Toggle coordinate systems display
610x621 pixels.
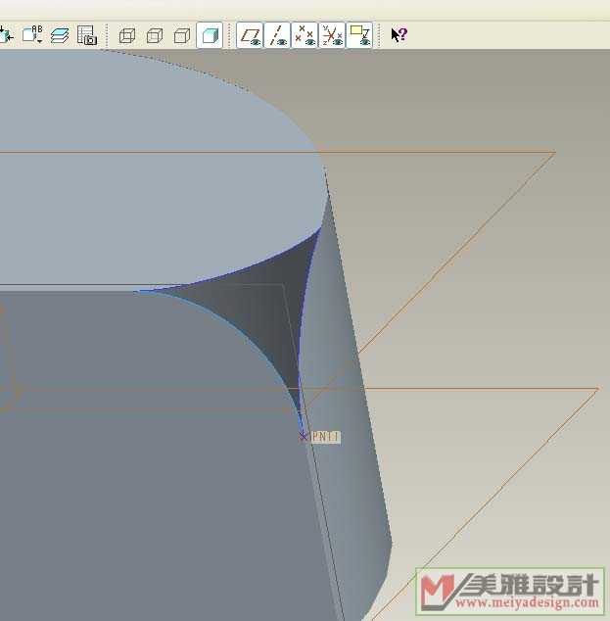(x=333, y=35)
